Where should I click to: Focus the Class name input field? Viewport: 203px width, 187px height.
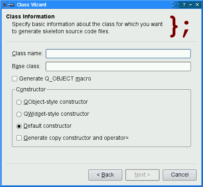(118, 54)
